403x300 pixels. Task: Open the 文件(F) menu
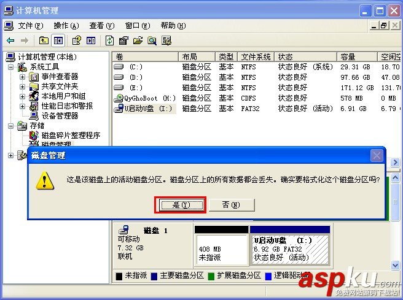31,26
